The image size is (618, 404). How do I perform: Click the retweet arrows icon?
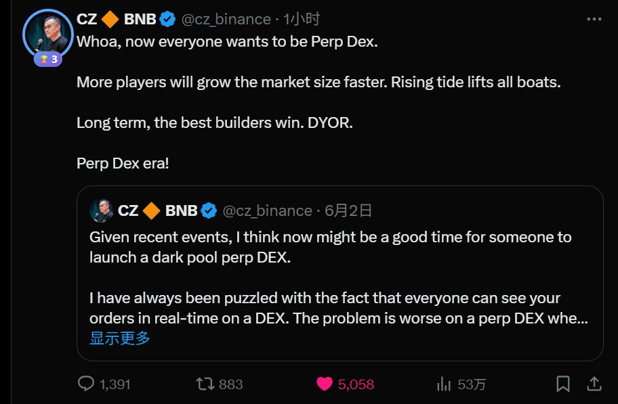pyautogui.click(x=204, y=384)
